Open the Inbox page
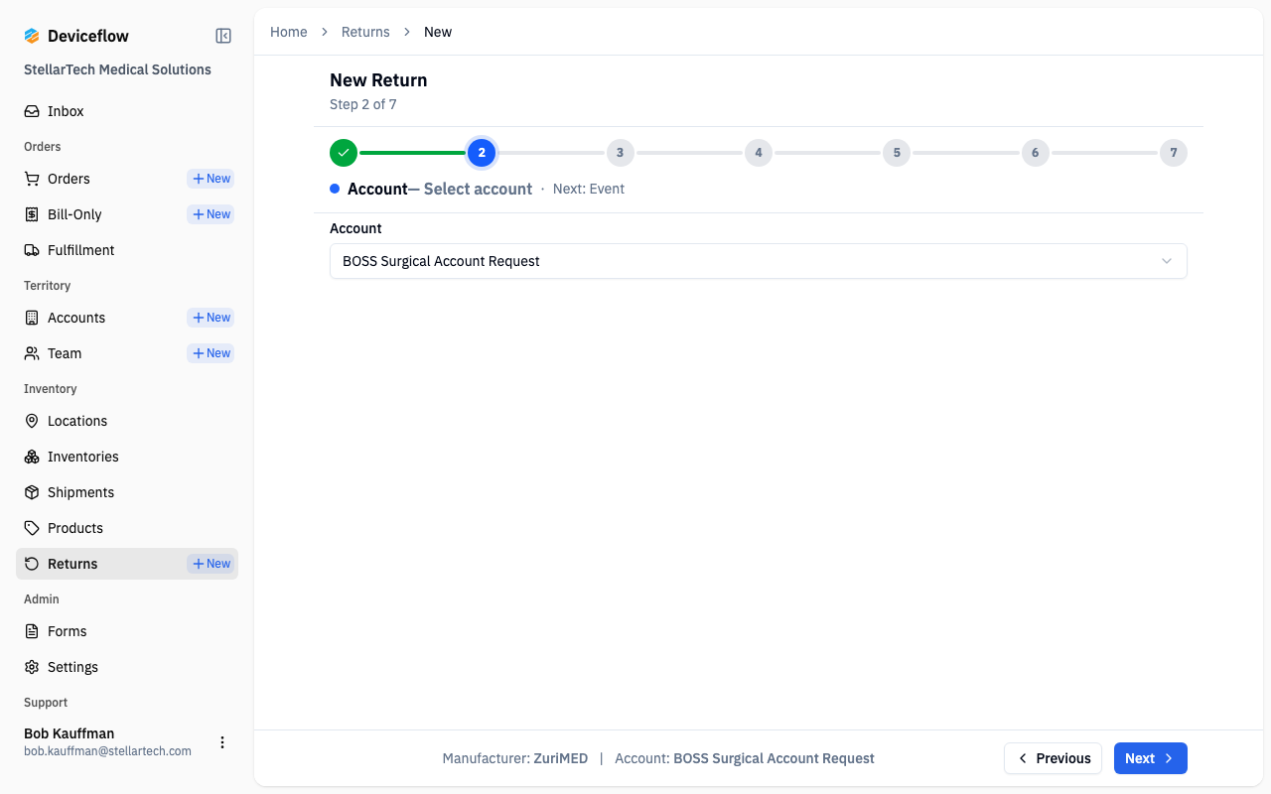Screen dimensions: 1271x794 coord(127,111)
